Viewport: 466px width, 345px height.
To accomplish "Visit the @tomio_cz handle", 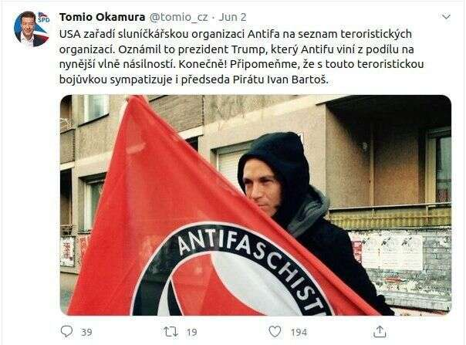I will click(x=178, y=17).
